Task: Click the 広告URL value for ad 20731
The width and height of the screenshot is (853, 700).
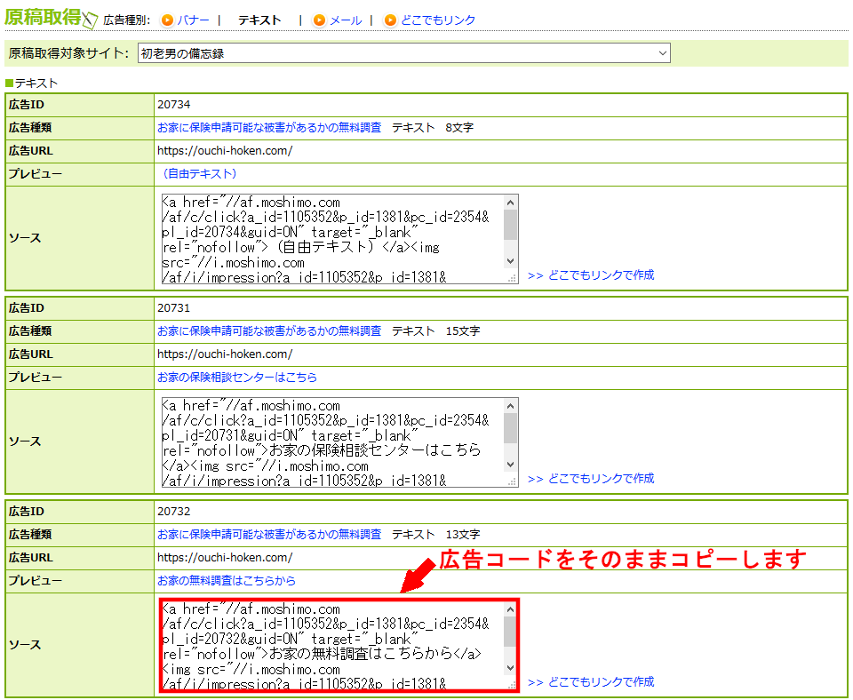Action: [x=225, y=354]
